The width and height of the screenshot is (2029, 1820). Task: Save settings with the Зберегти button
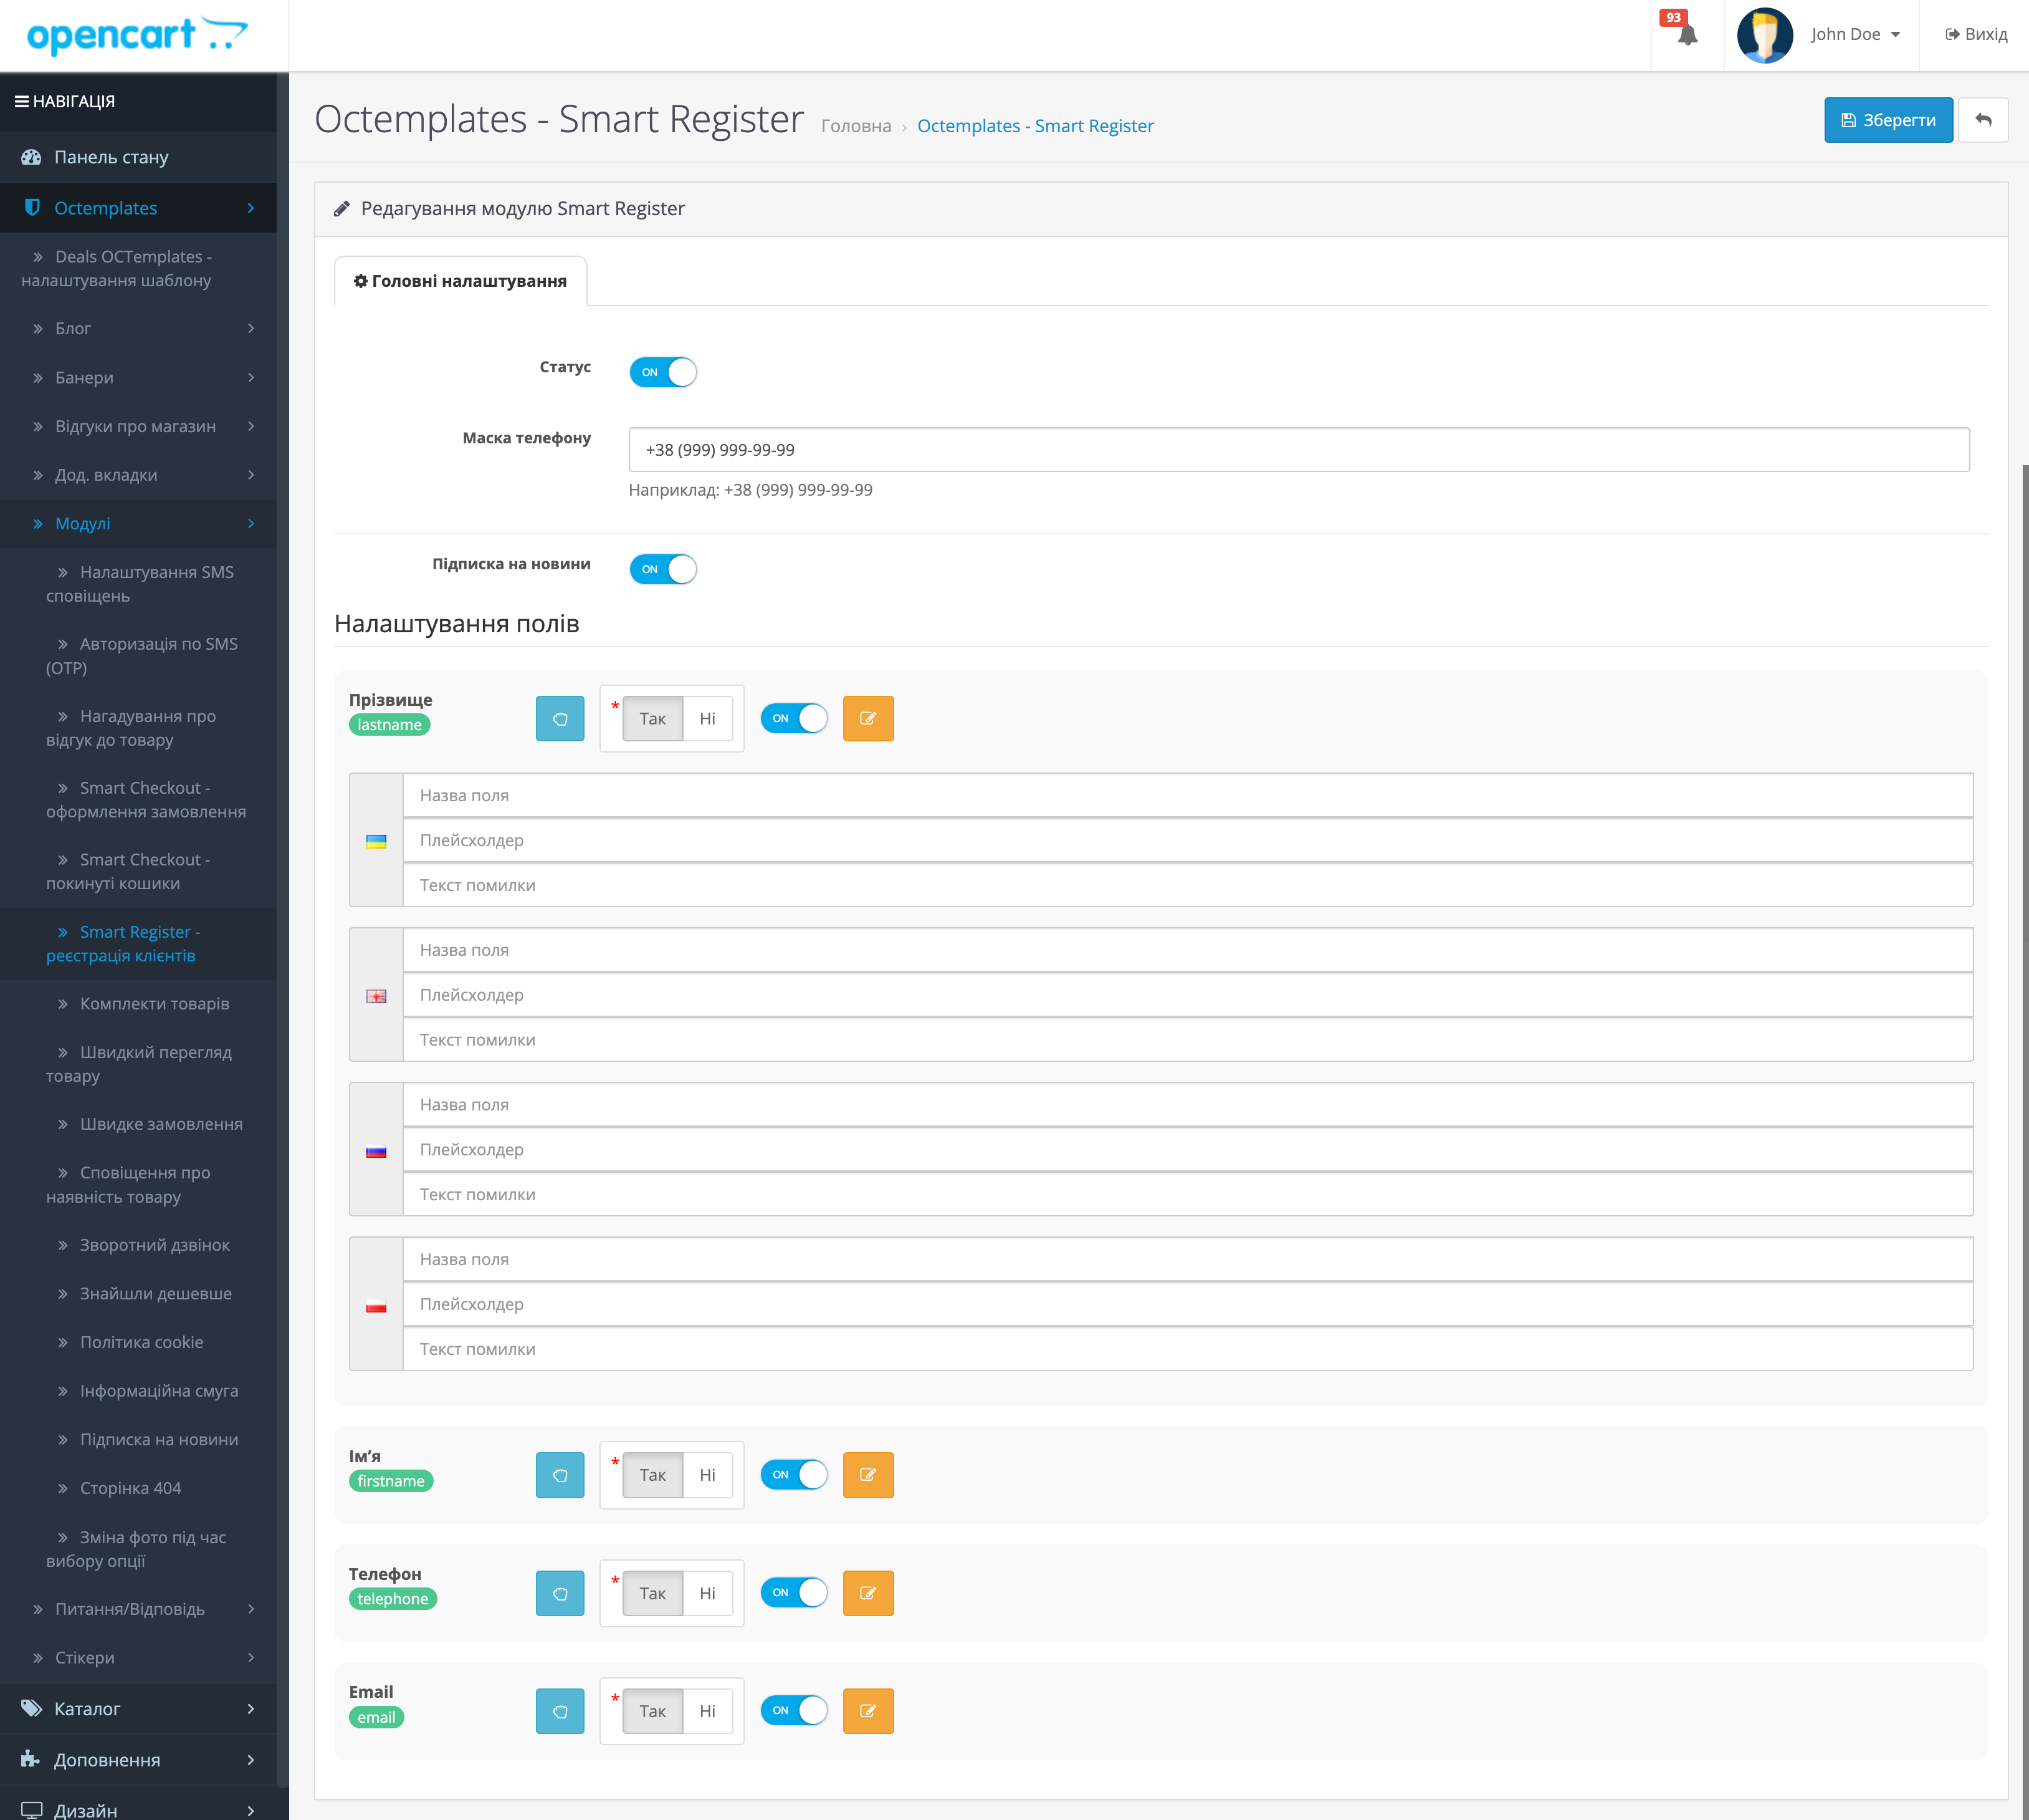point(1888,120)
